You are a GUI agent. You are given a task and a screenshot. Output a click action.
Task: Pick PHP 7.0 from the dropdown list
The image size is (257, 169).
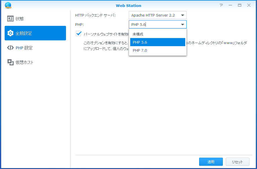(158, 51)
